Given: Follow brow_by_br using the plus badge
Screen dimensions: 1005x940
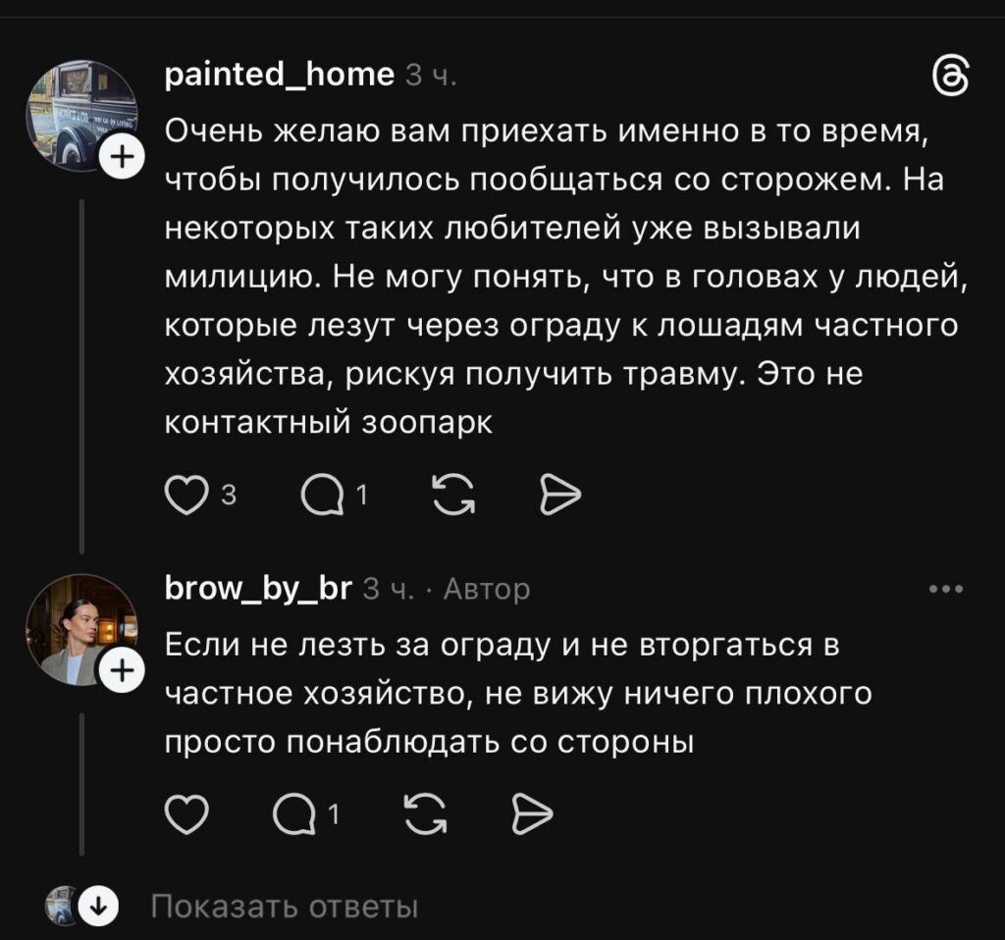Looking at the screenshot, I should tap(122, 671).
